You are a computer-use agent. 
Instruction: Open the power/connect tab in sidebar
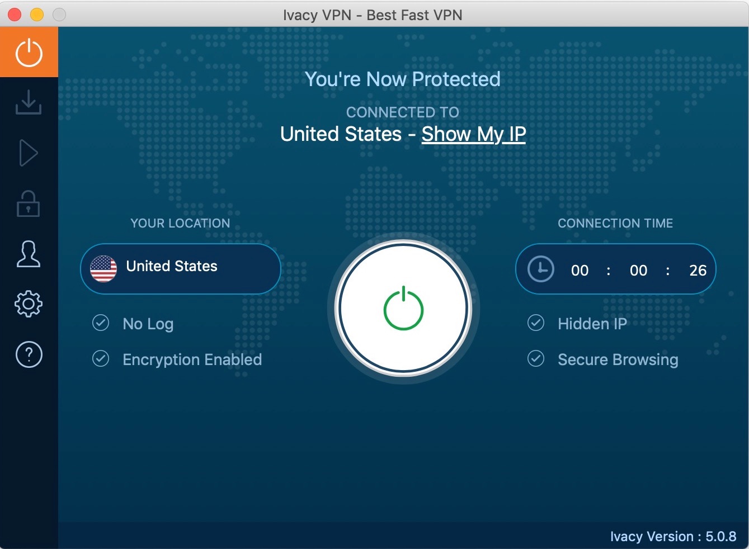point(29,53)
